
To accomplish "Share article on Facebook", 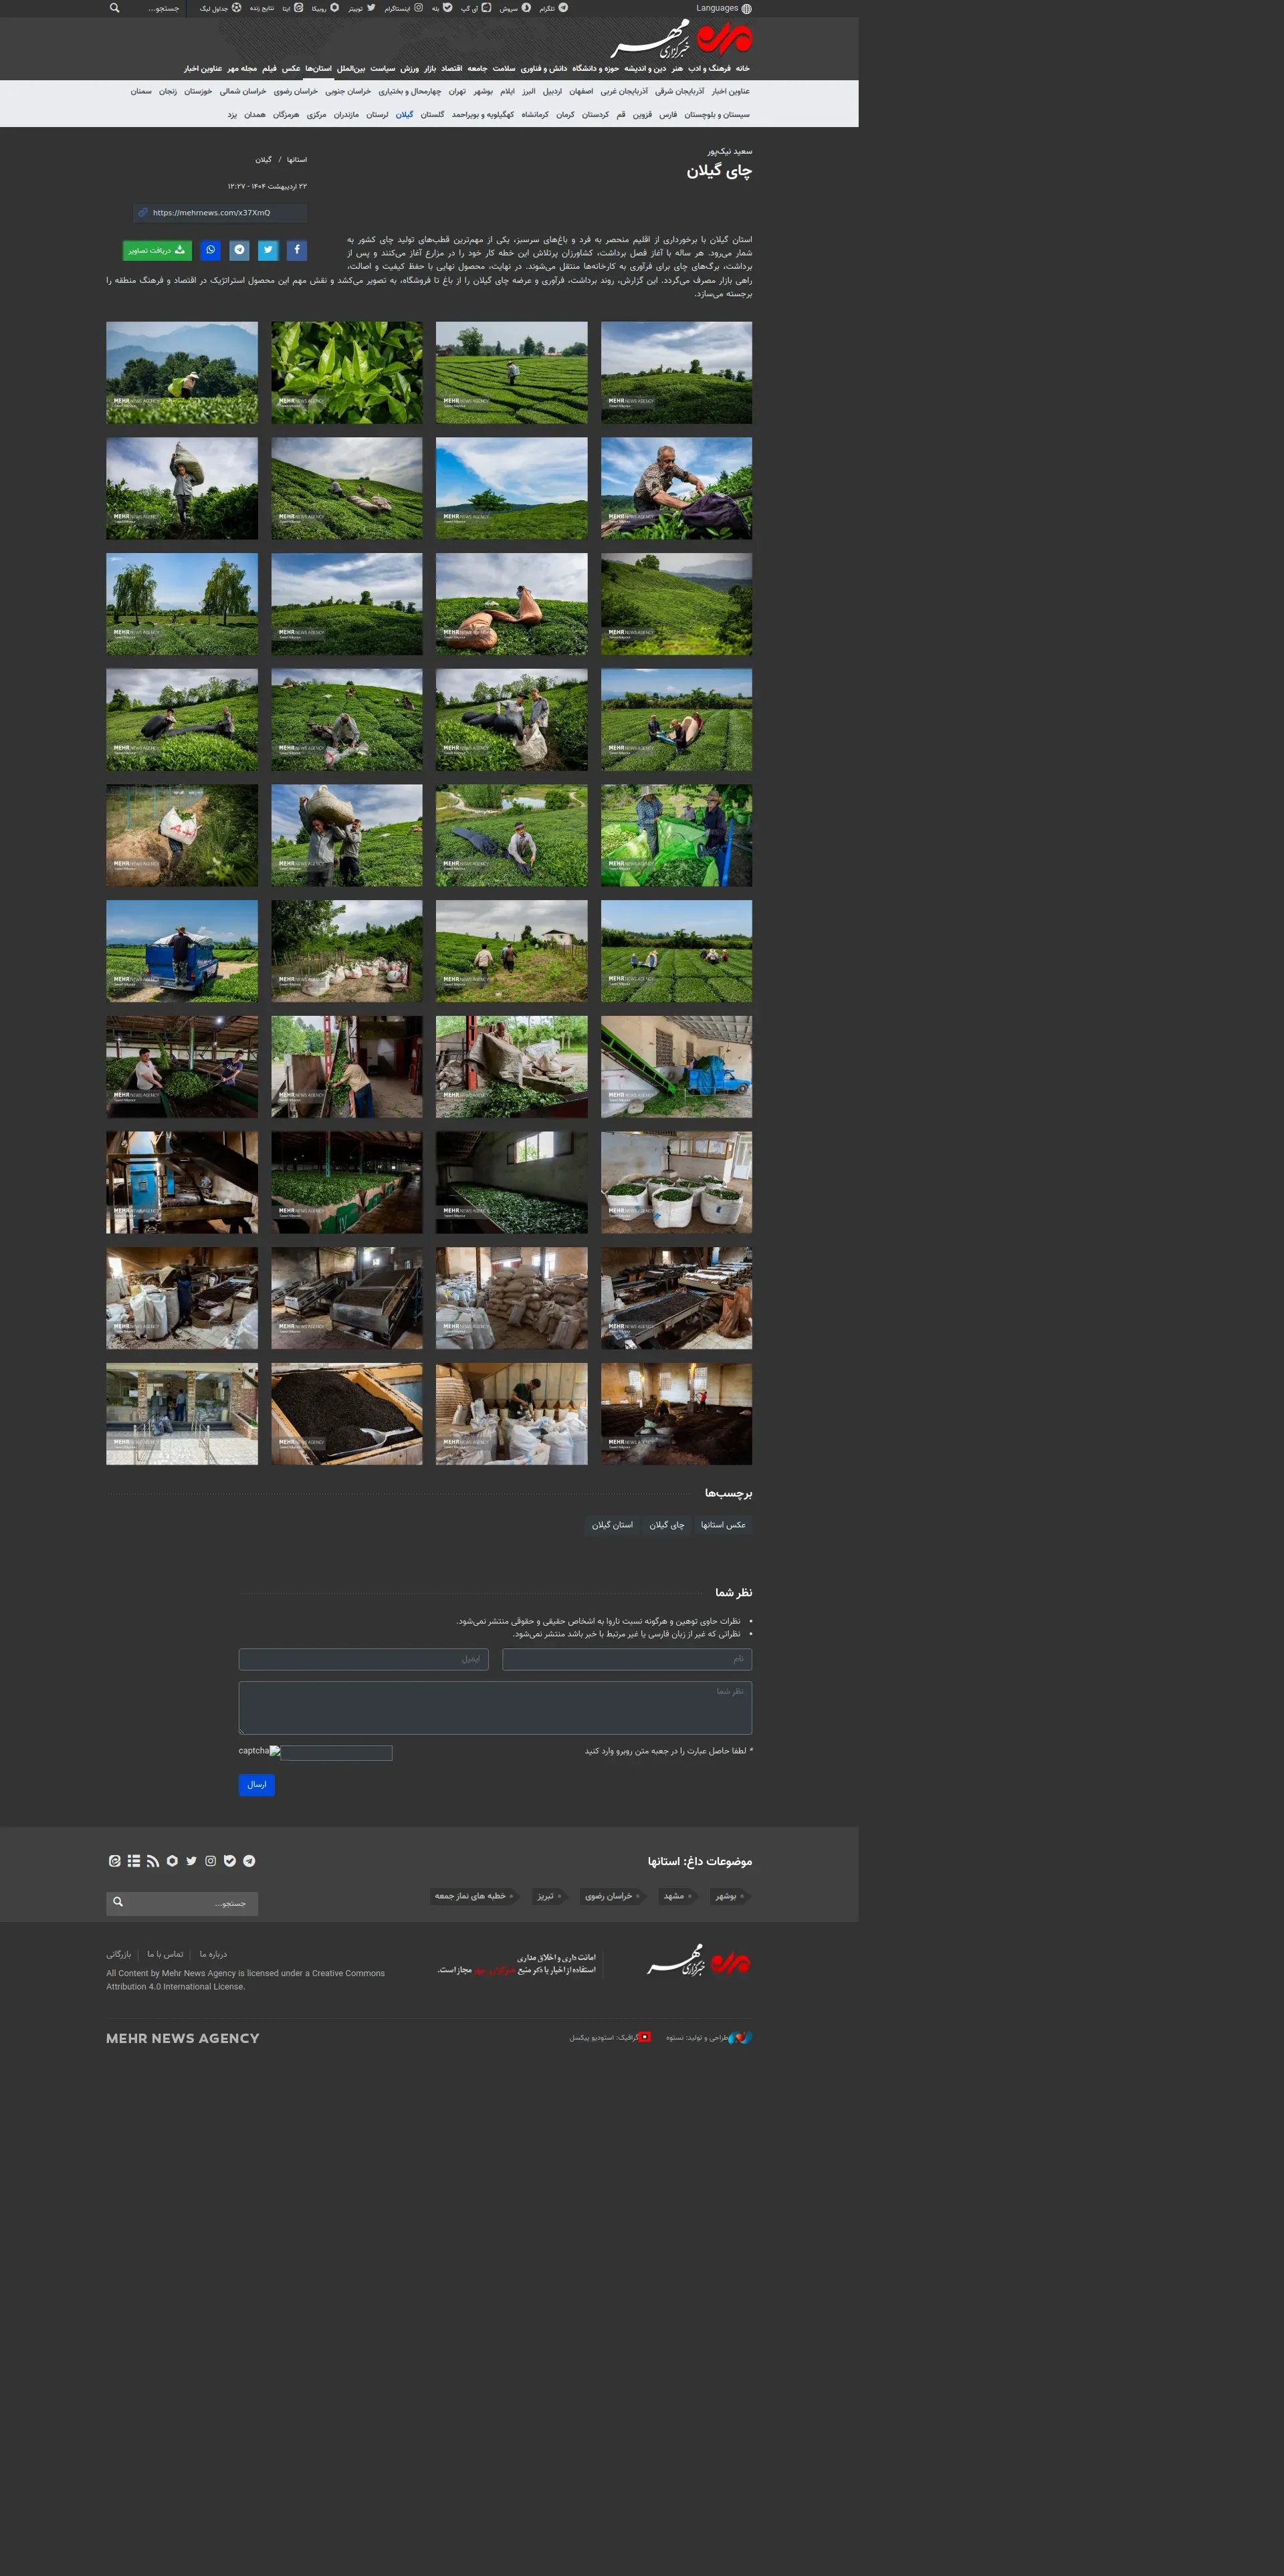I will 297,250.
